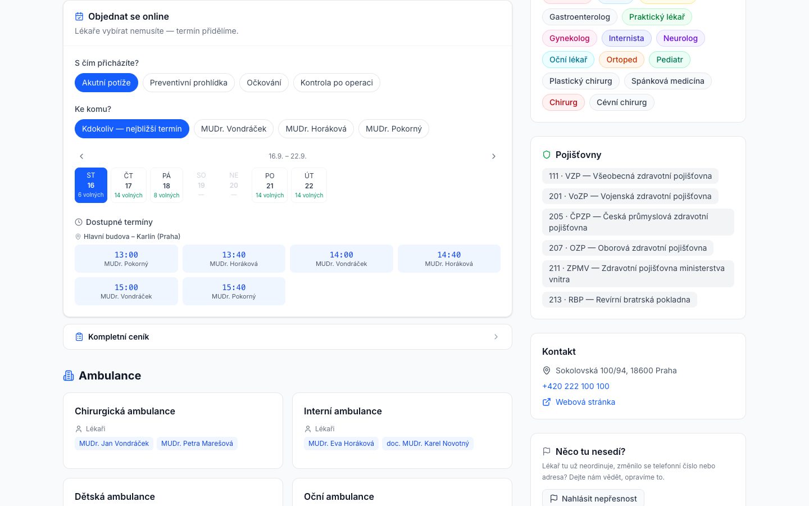
Task: Book the 14:00 slot with MUDr. Vondráček
Action: 342,259
